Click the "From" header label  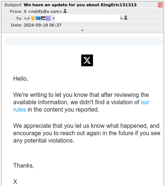pyautogui.click(x=16, y=11)
